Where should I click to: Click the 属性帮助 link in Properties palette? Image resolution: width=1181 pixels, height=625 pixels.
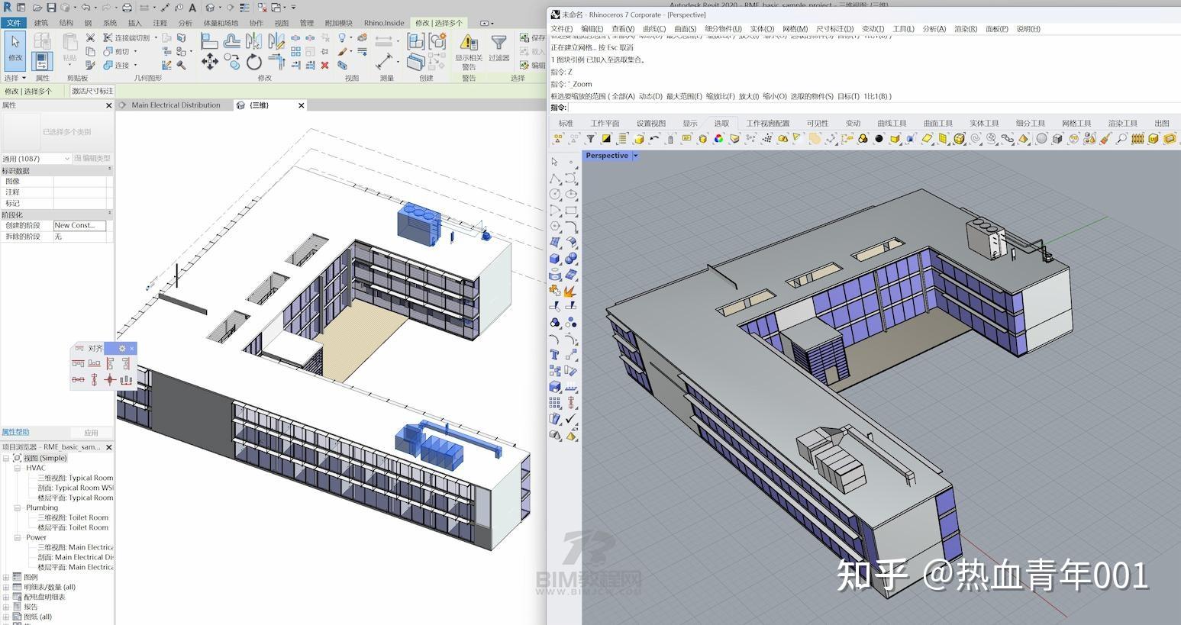click(x=15, y=432)
